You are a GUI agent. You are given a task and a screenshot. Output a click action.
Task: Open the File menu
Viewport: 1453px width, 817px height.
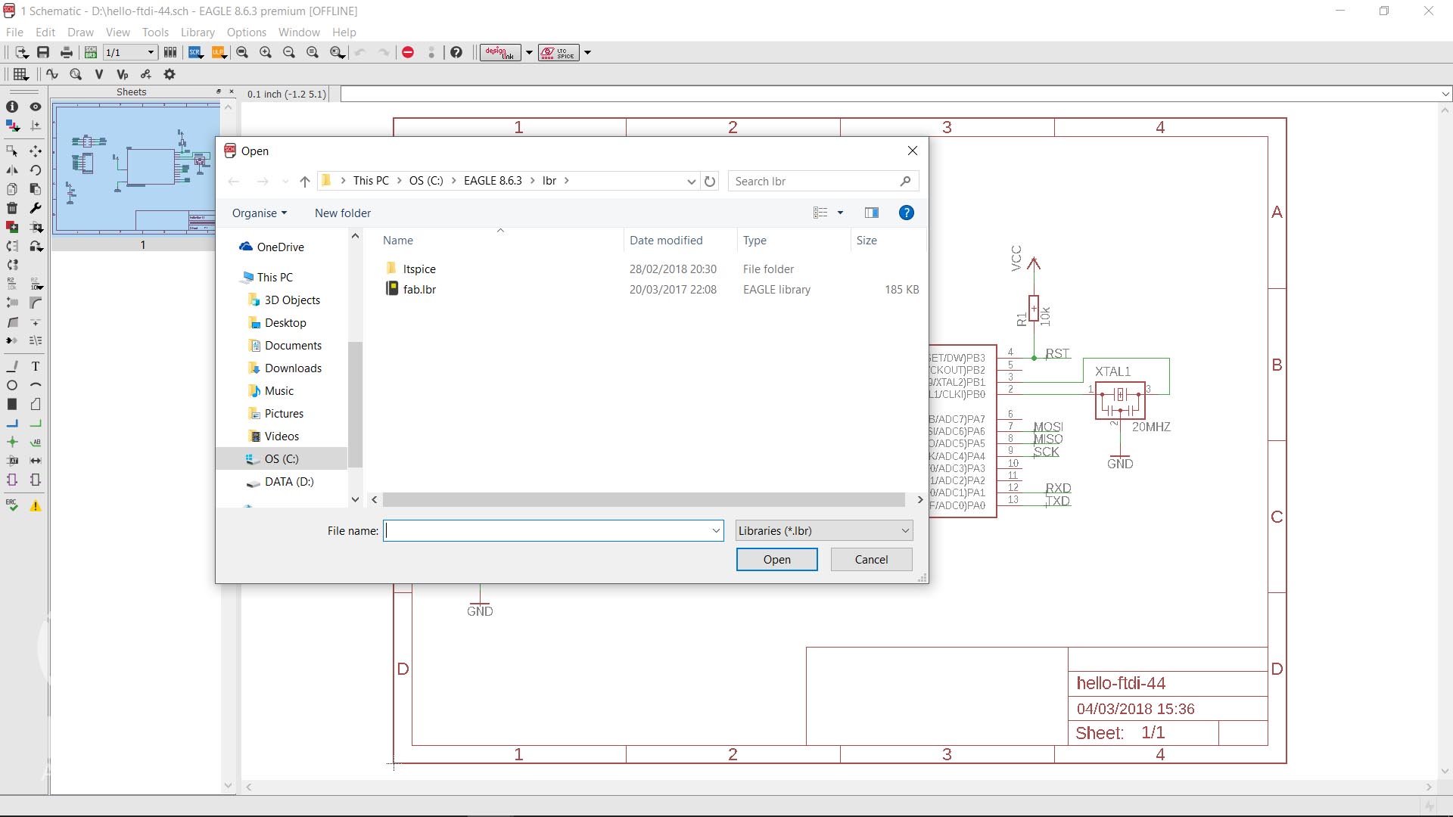tap(14, 32)
